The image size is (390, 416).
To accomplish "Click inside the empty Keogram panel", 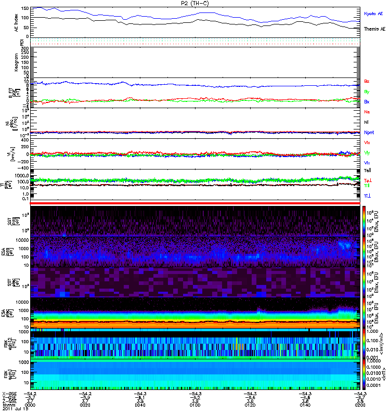I will [195, 62].
